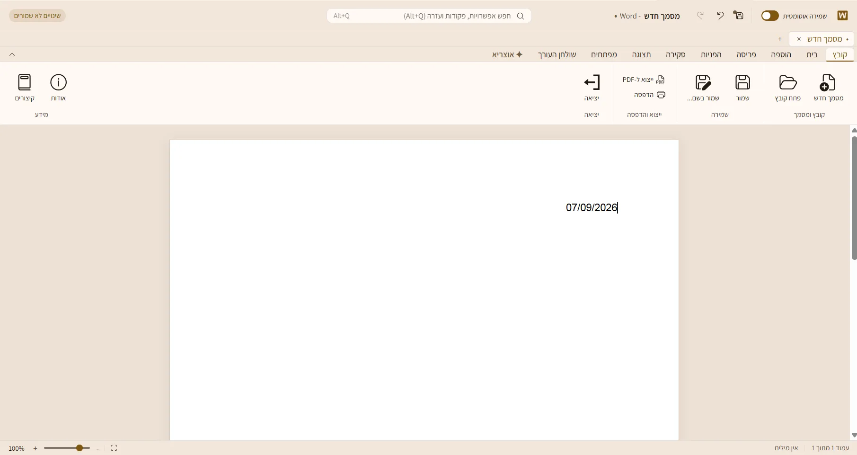This screenshot has width=857, height=455.
Task: Toggle שמירה אוטומטית autosave switch
Action: 770,16
